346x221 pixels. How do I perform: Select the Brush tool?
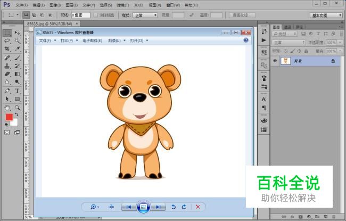[x=17, y=58]
